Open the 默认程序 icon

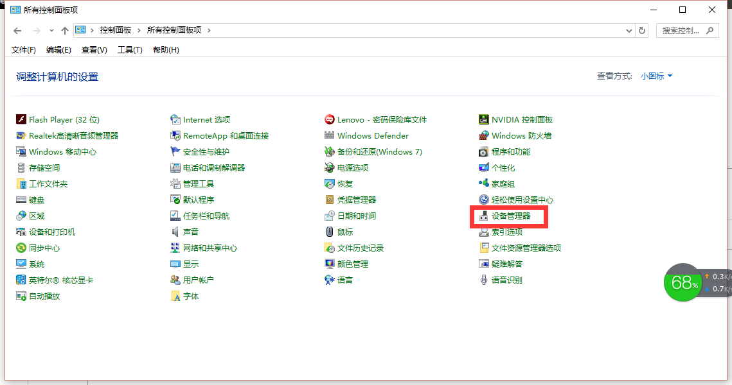[175, 200]
